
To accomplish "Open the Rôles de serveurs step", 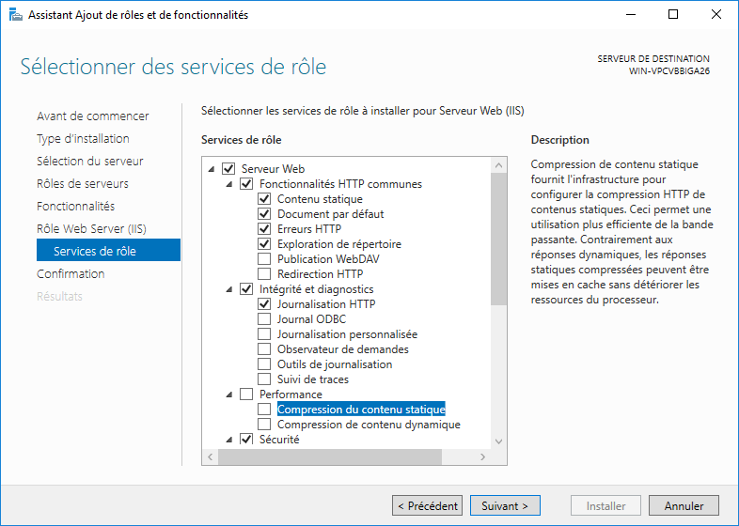I will coord(83,184).
